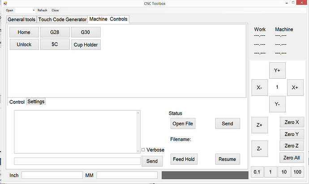Image resolution: width=309 pixels, height=184 pixels.
Task: Enable the Verbose checkbox
Action: click(x=143, y=150)
